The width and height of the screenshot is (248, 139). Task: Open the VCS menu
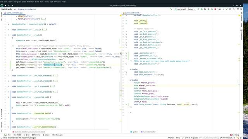52,2
